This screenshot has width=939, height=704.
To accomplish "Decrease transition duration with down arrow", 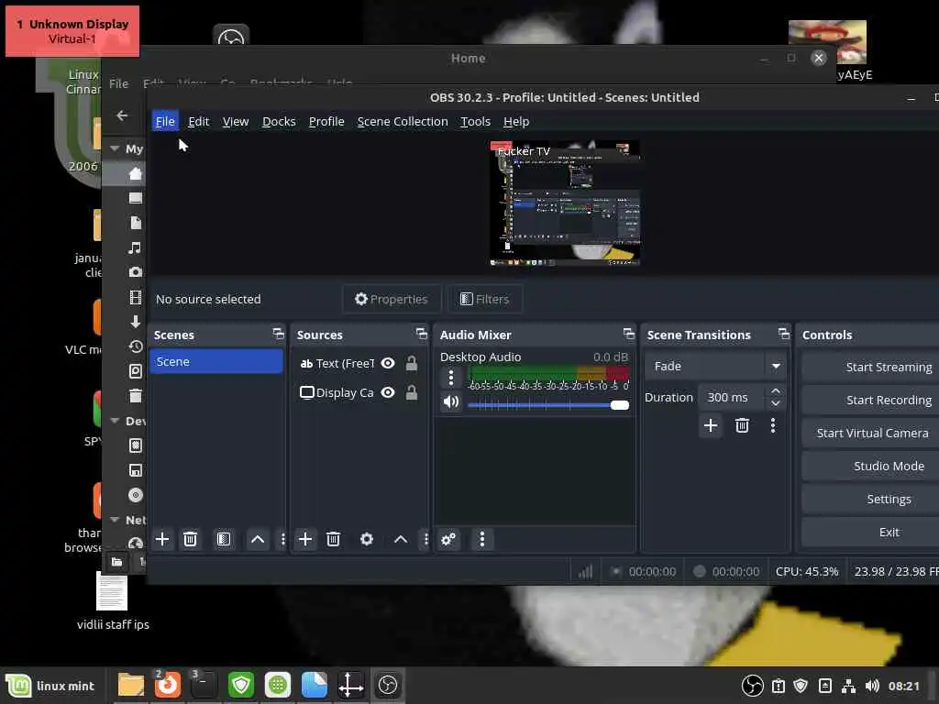I will (776, 403).
